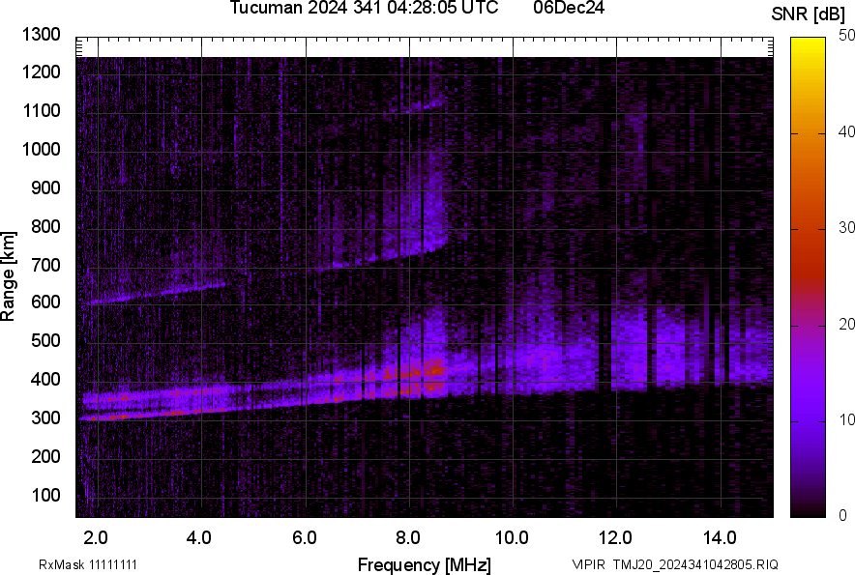Click the frequency tick label '6.0'
The width and height of the screenshot is (855, 575).
click(x=305, y=538)
